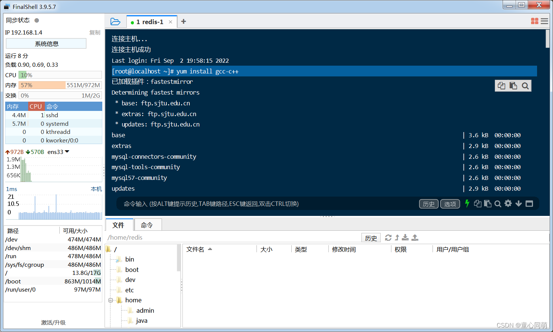Switch to the 文件 tab
This screenshot has width=553, height=332.
point(119,225)
